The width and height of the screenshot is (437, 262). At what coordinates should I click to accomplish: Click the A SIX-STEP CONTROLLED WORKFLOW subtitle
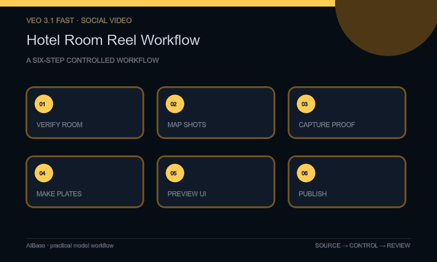click(92, 60)
